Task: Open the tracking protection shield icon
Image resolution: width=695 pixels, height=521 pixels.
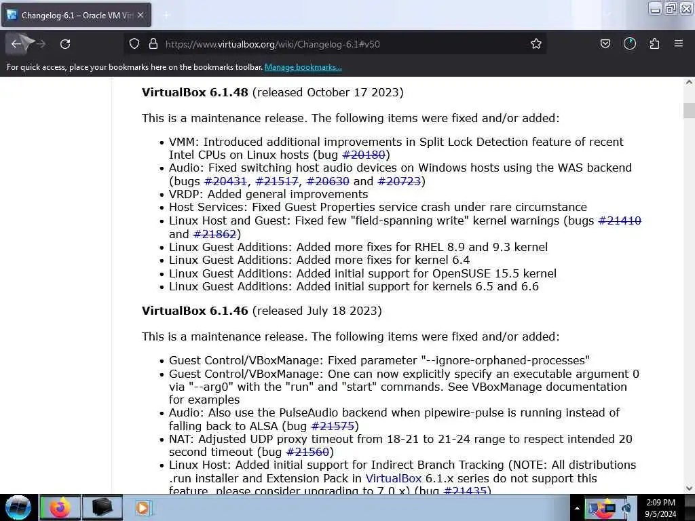Action: [134, 44]
